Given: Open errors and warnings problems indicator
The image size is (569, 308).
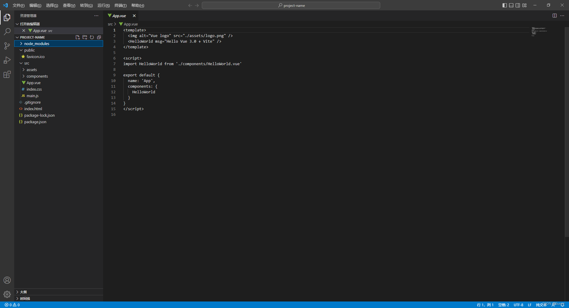Looking at the screenshot, I should [x=12, y=305].
